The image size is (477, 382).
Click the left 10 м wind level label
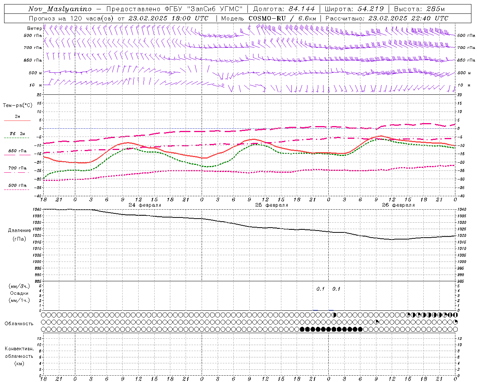[x=35, y=85]
